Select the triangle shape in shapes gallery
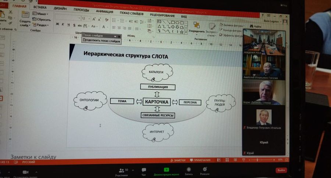 [159, 26]
